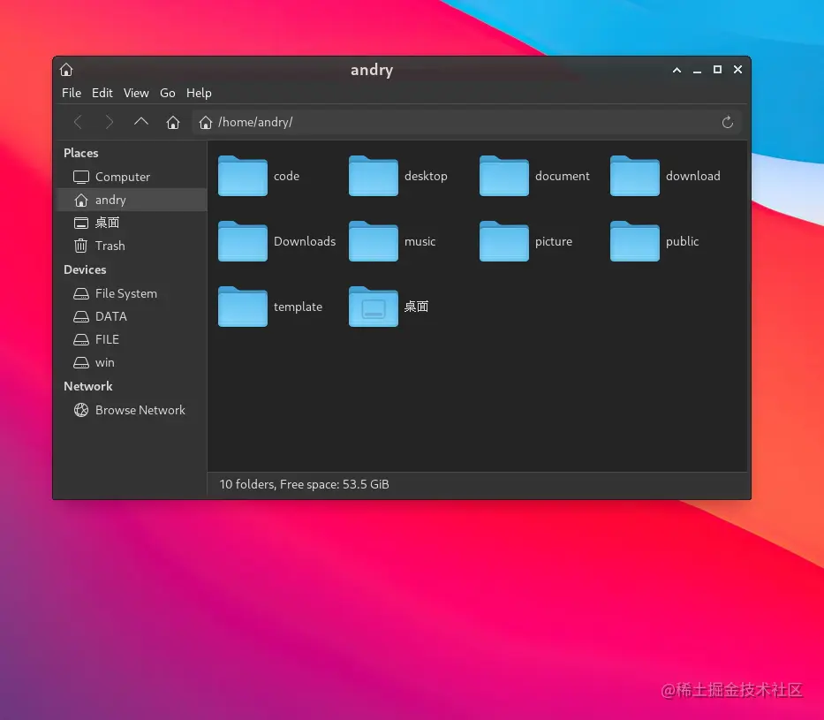Close the andry window

(737, 70)
